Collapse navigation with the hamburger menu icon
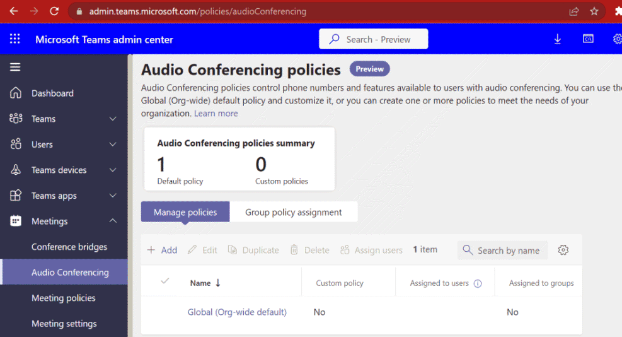 tap(15, 67)
